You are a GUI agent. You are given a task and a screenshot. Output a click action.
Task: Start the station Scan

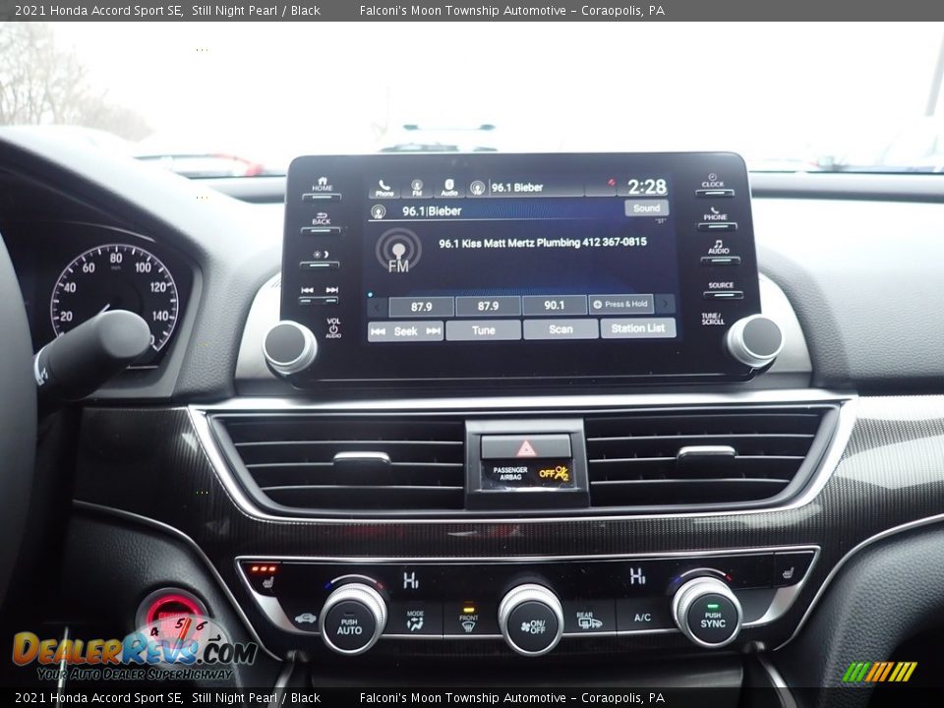[x=560, y=328]
